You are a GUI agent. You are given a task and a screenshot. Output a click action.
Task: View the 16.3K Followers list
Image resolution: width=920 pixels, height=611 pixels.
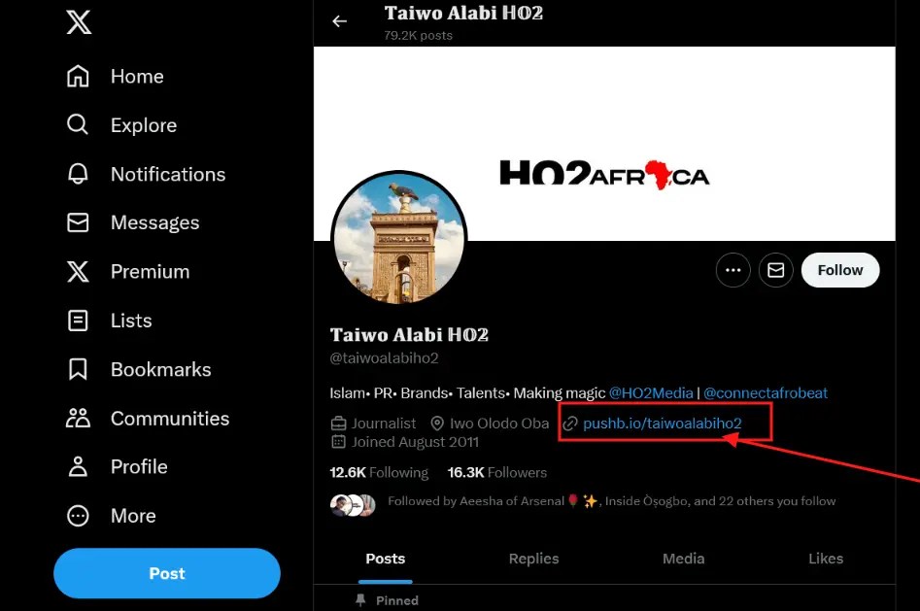(x=497, y=472)
